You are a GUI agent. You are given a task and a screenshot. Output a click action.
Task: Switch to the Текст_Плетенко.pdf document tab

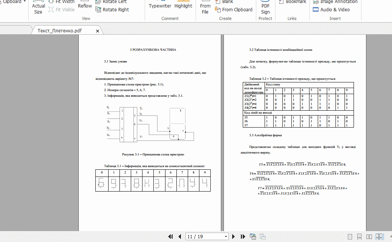[x=60, y=31]
